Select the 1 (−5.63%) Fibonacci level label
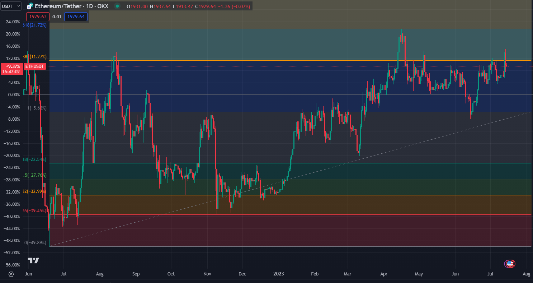This screenshot has height=283, width=533. (37, 108)
